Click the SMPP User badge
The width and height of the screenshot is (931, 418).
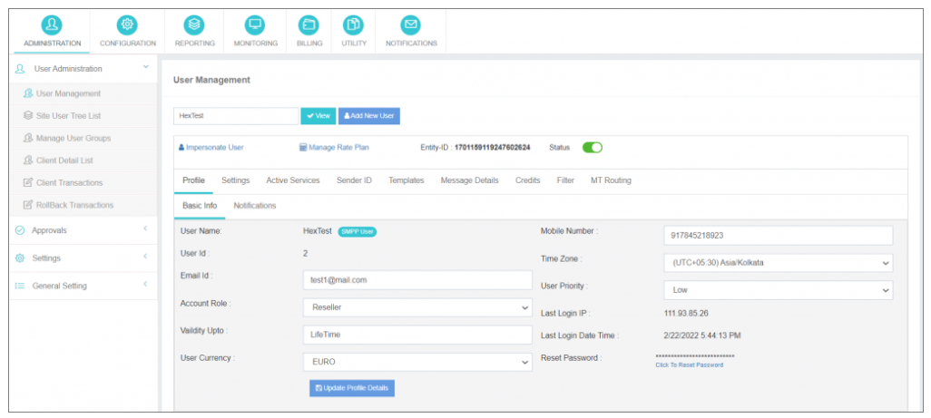click(358, 232)
